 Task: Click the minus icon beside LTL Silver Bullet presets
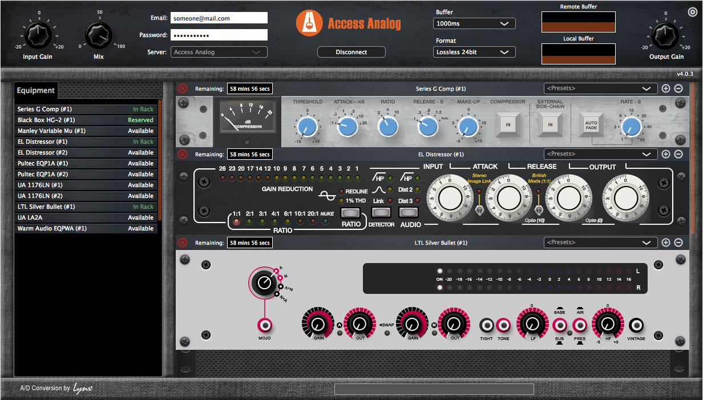coord(678,242)
